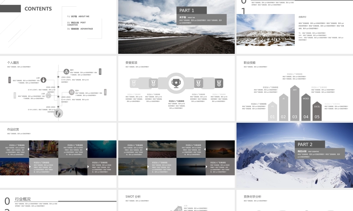Click the trophy icon in the awards slide

[175, 83]
